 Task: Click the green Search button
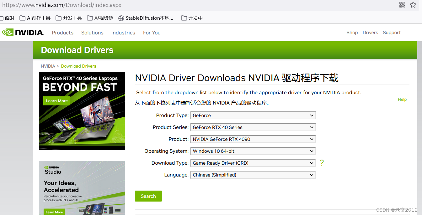148,196
